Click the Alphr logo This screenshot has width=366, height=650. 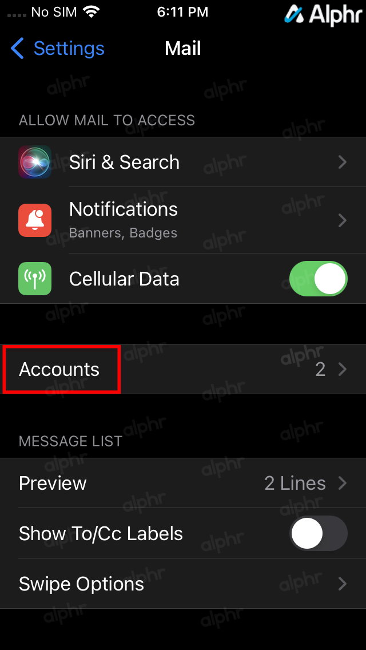(x=323, y=14)
